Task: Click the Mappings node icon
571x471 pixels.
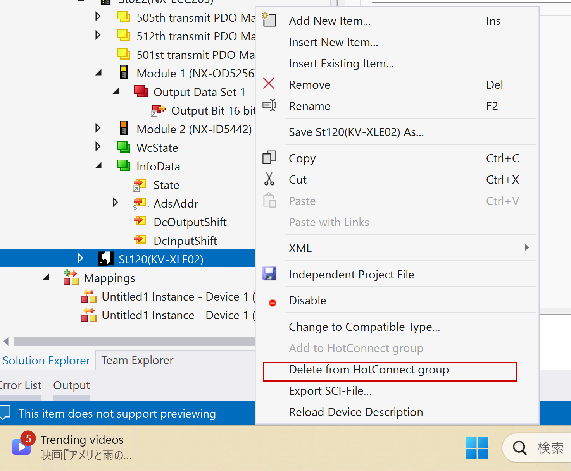Action: pos(71,277)
